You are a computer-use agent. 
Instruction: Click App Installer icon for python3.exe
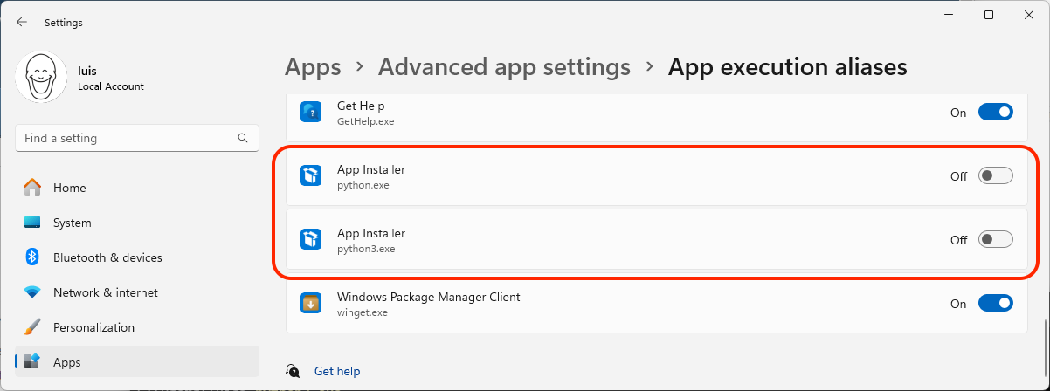click(x=312, y=240)
